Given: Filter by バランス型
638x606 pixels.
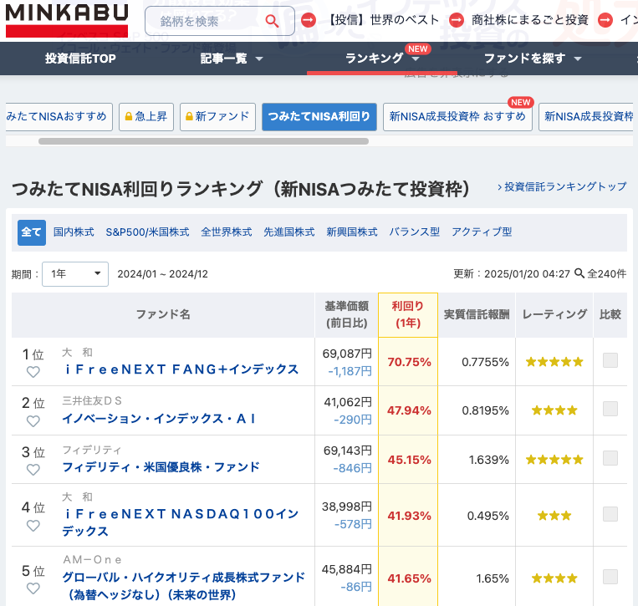Looking at the screenshot, I should pyautogui.click(x=414, y=232).
